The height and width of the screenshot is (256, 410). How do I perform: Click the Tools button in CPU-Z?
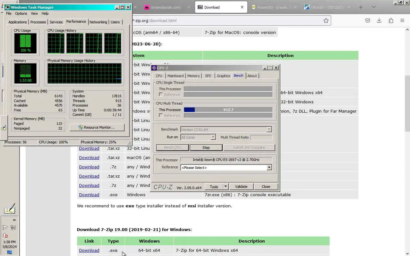tap(214, 187)
